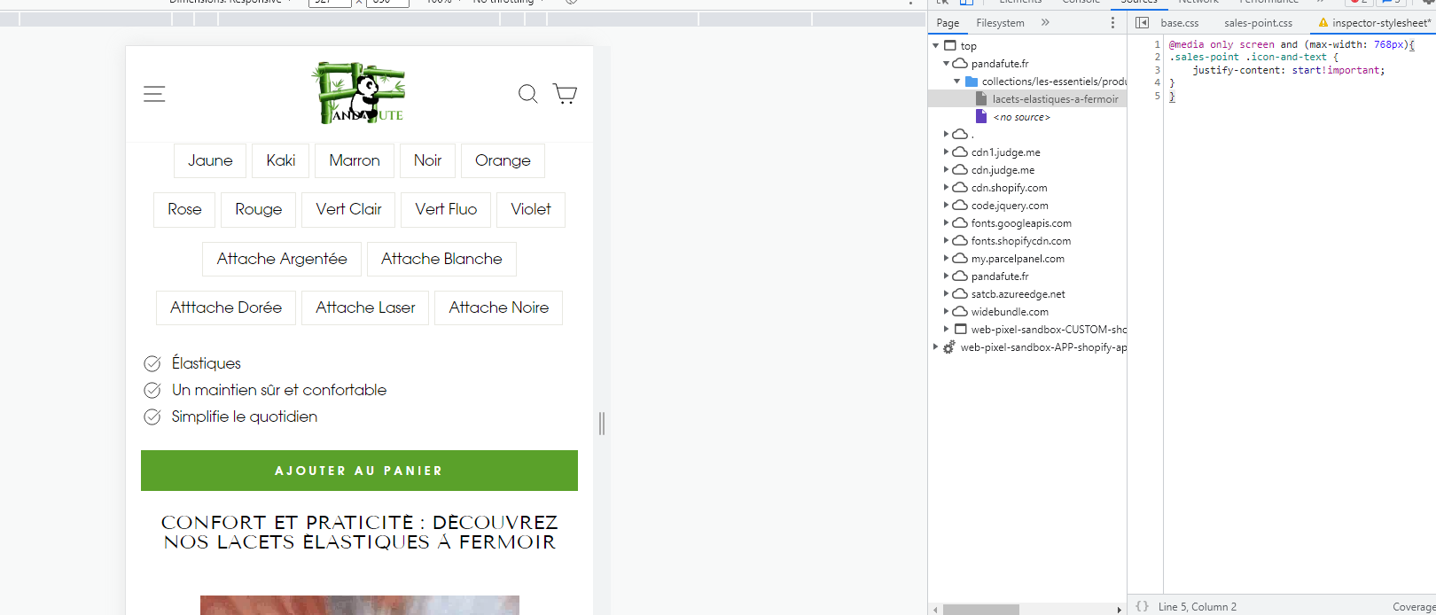Expand the my.parcelpanel.com domain
The height and width of the screenshot is (615, 1436).
[946, 258]
